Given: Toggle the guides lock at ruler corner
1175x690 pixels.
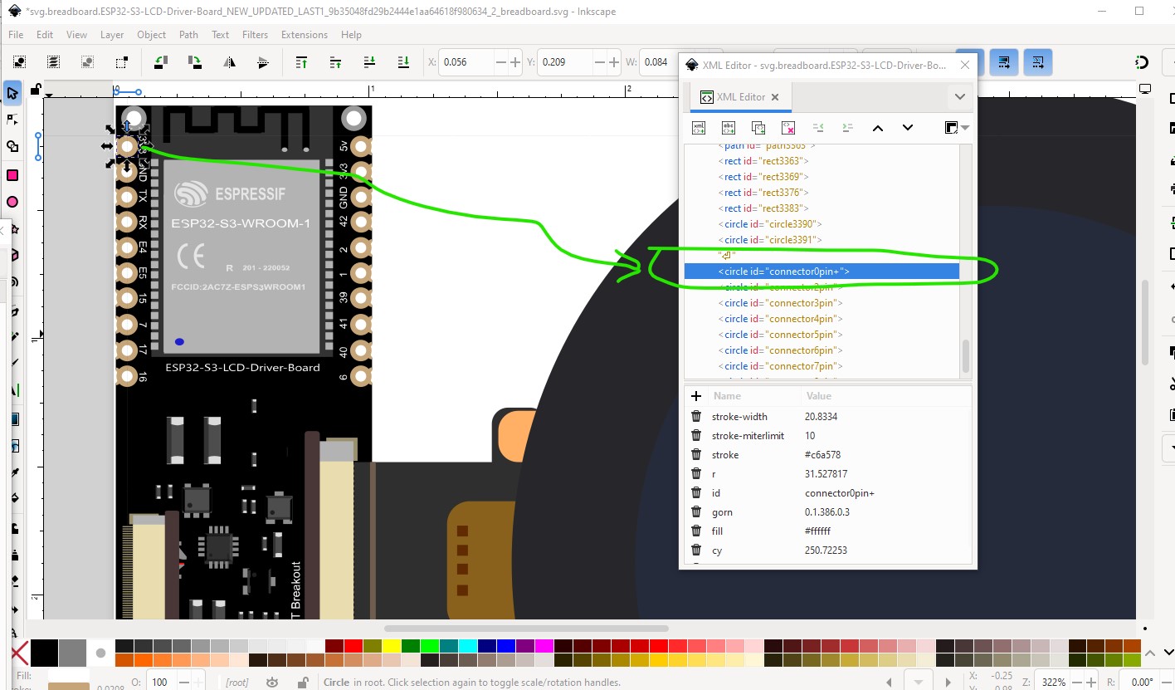Looking at the screenshot, I should coord(36,89).
